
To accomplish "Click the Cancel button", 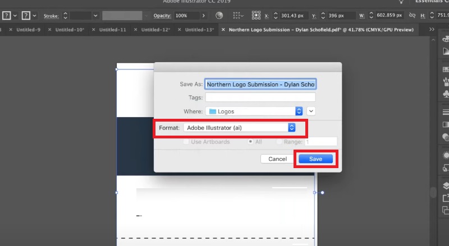I will click(277, 159).
